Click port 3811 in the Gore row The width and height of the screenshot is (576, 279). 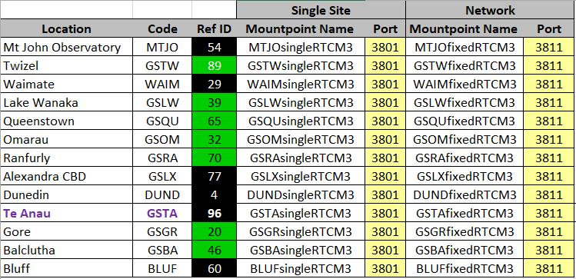[x=549, y=231]
